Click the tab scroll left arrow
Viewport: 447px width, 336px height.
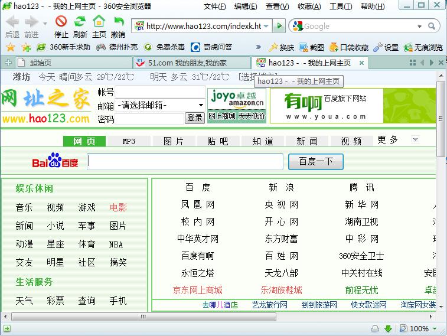422,63
